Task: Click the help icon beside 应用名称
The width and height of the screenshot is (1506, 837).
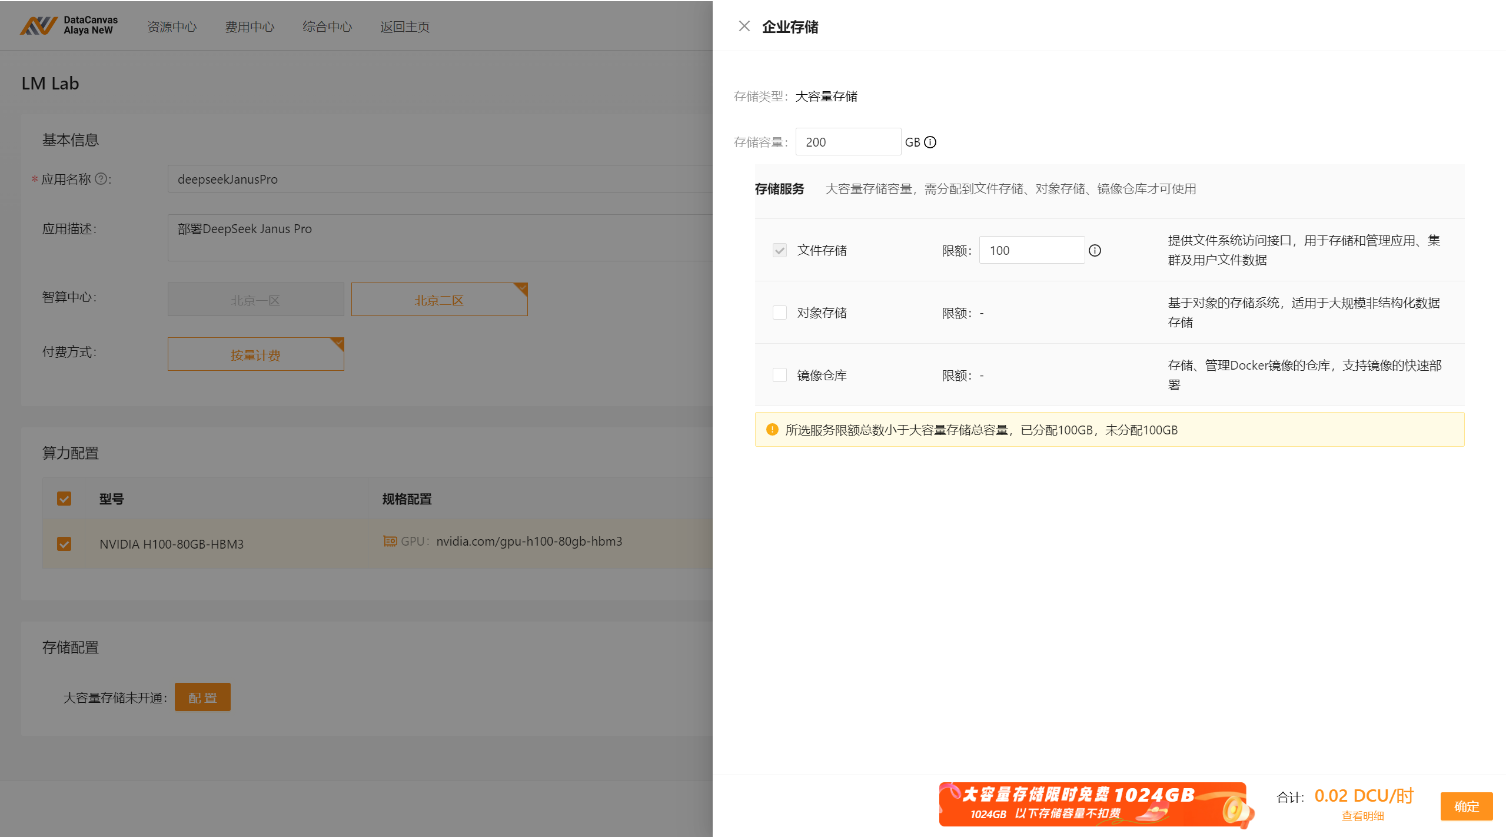Action: [x=101, y=179]
